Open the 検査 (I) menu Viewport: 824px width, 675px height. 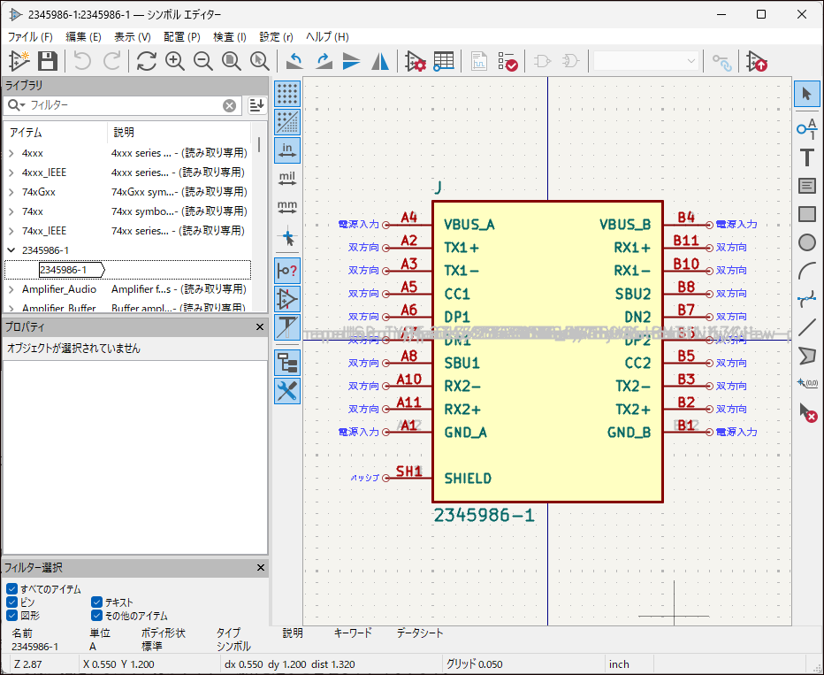[x=230, y=37]
